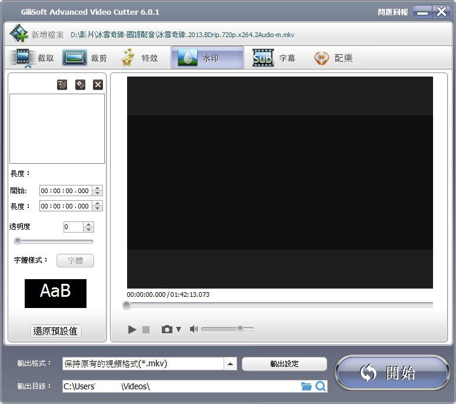
Task: Click the 輸出設定 output settings button
Action: coord(284,364)
